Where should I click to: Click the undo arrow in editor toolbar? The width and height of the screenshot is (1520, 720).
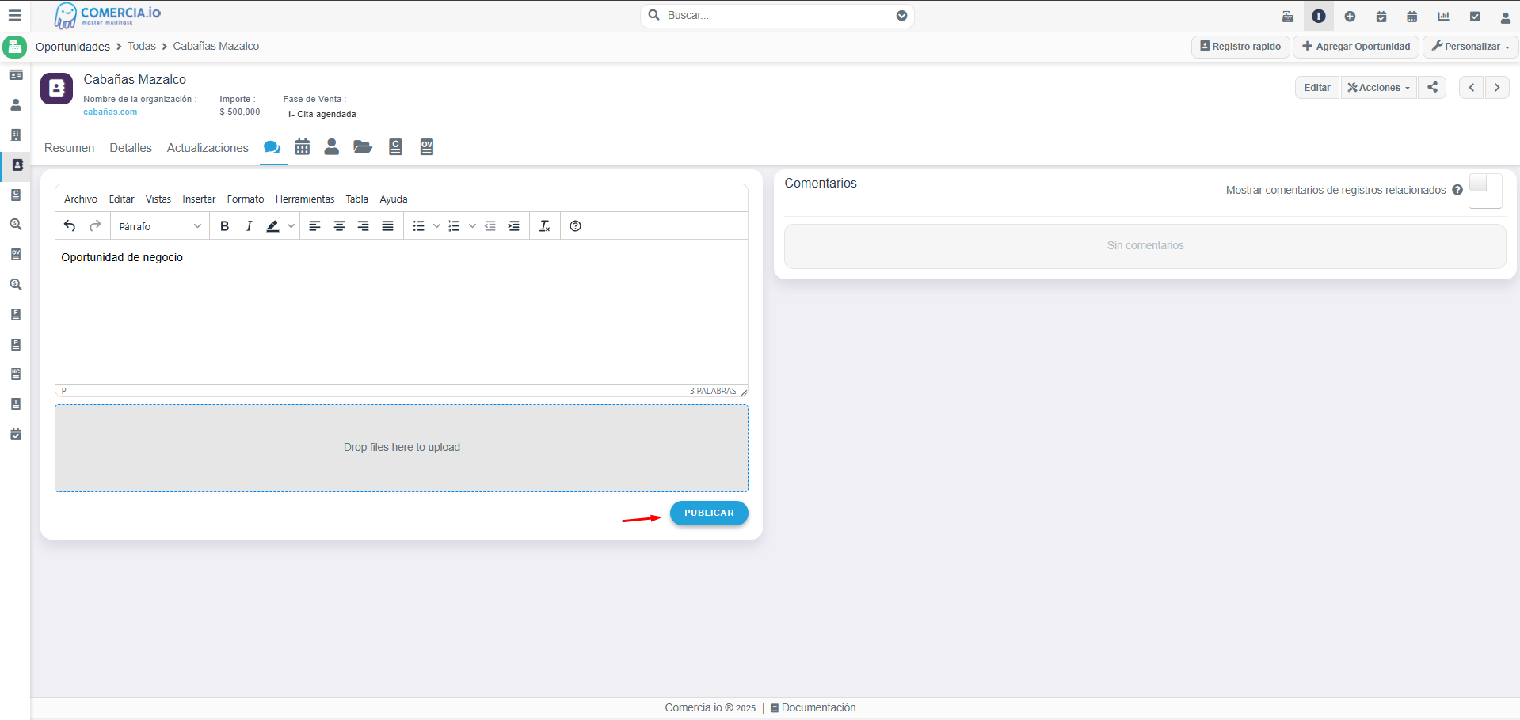[70, 226]
